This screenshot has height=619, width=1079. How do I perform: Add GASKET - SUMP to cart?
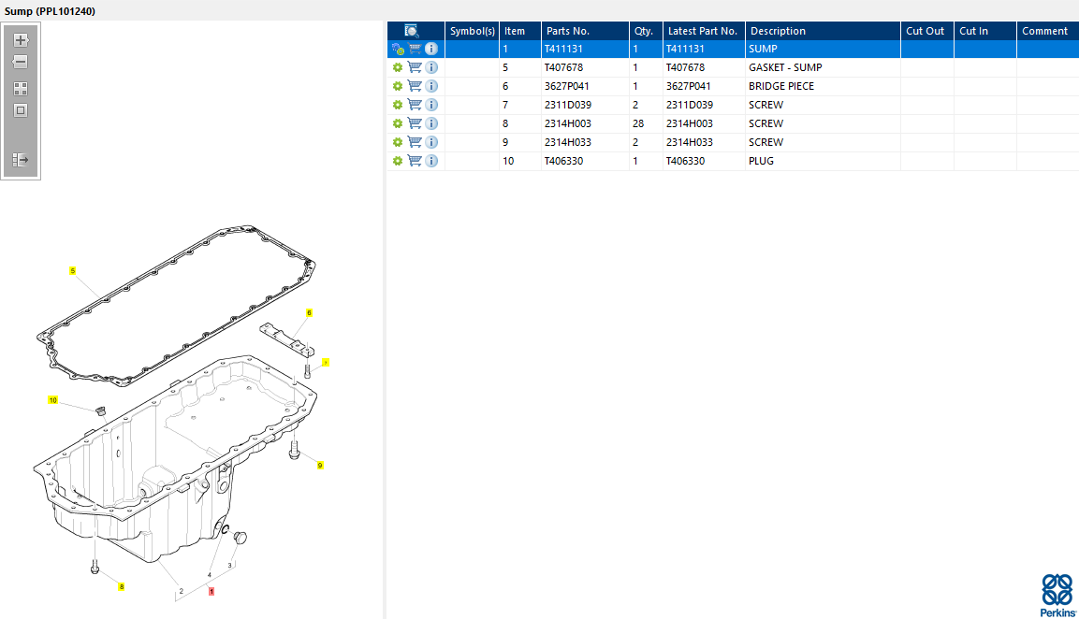click(415, 67)
